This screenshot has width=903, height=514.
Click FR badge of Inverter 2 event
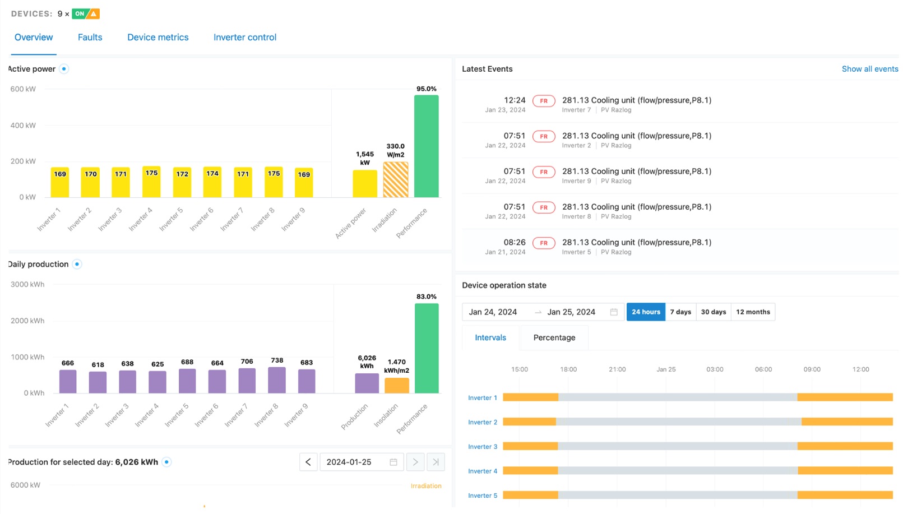[544, 136]
